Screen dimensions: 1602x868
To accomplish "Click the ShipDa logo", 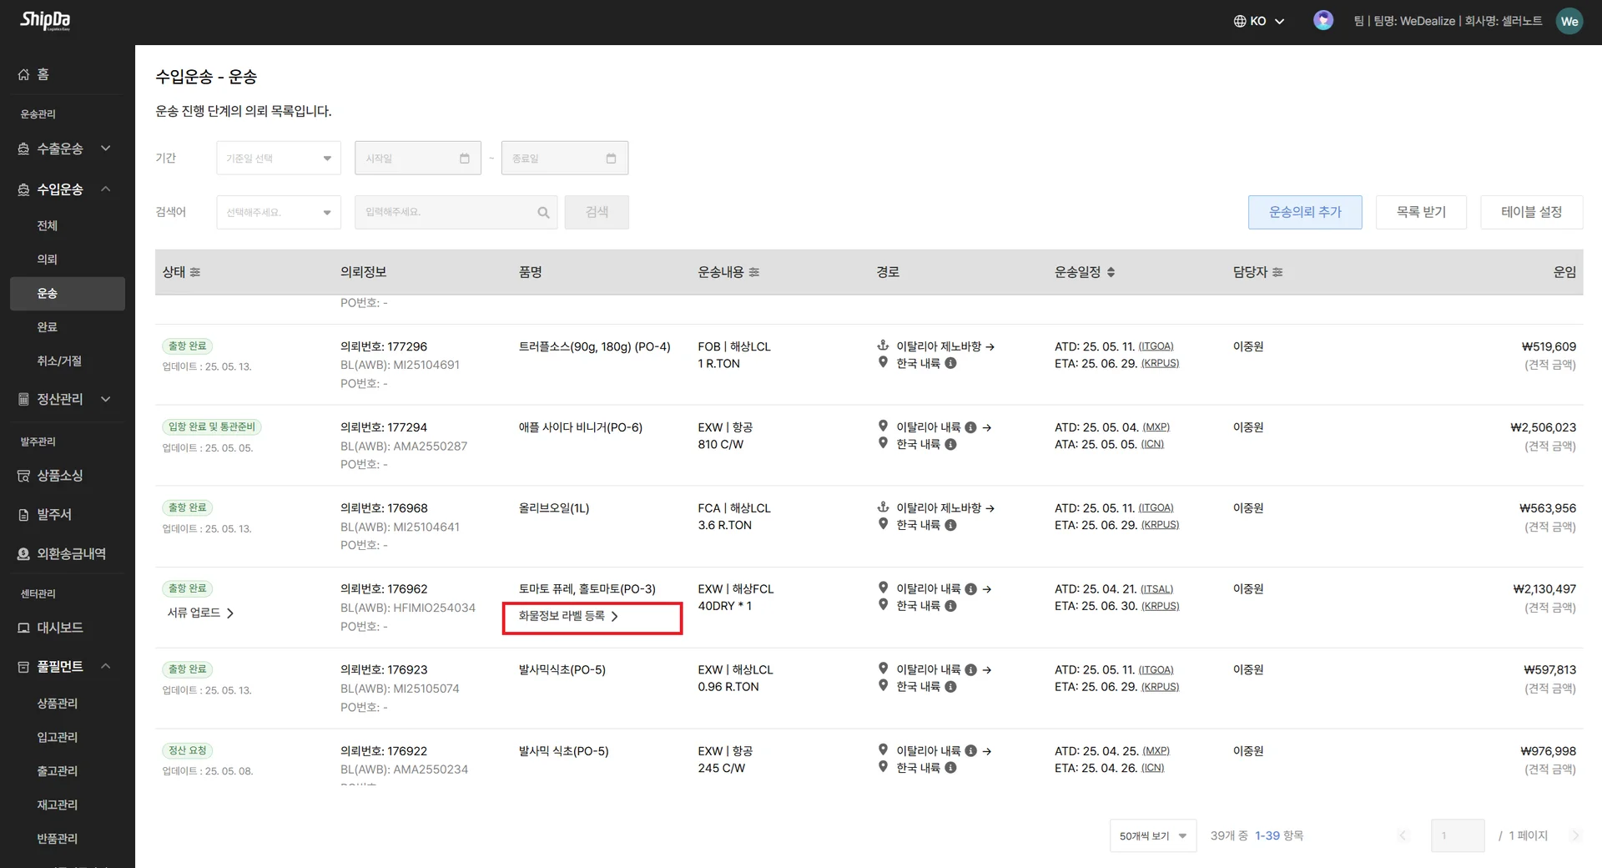I will pos(45,21).
